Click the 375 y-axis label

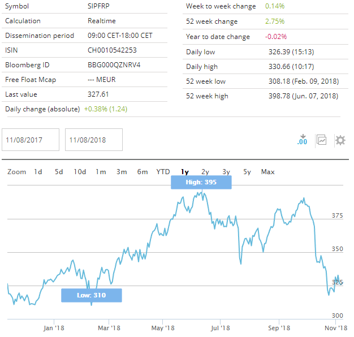point(337,215)
